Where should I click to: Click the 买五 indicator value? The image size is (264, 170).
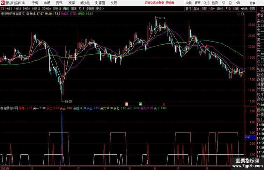tap(93, 108)
